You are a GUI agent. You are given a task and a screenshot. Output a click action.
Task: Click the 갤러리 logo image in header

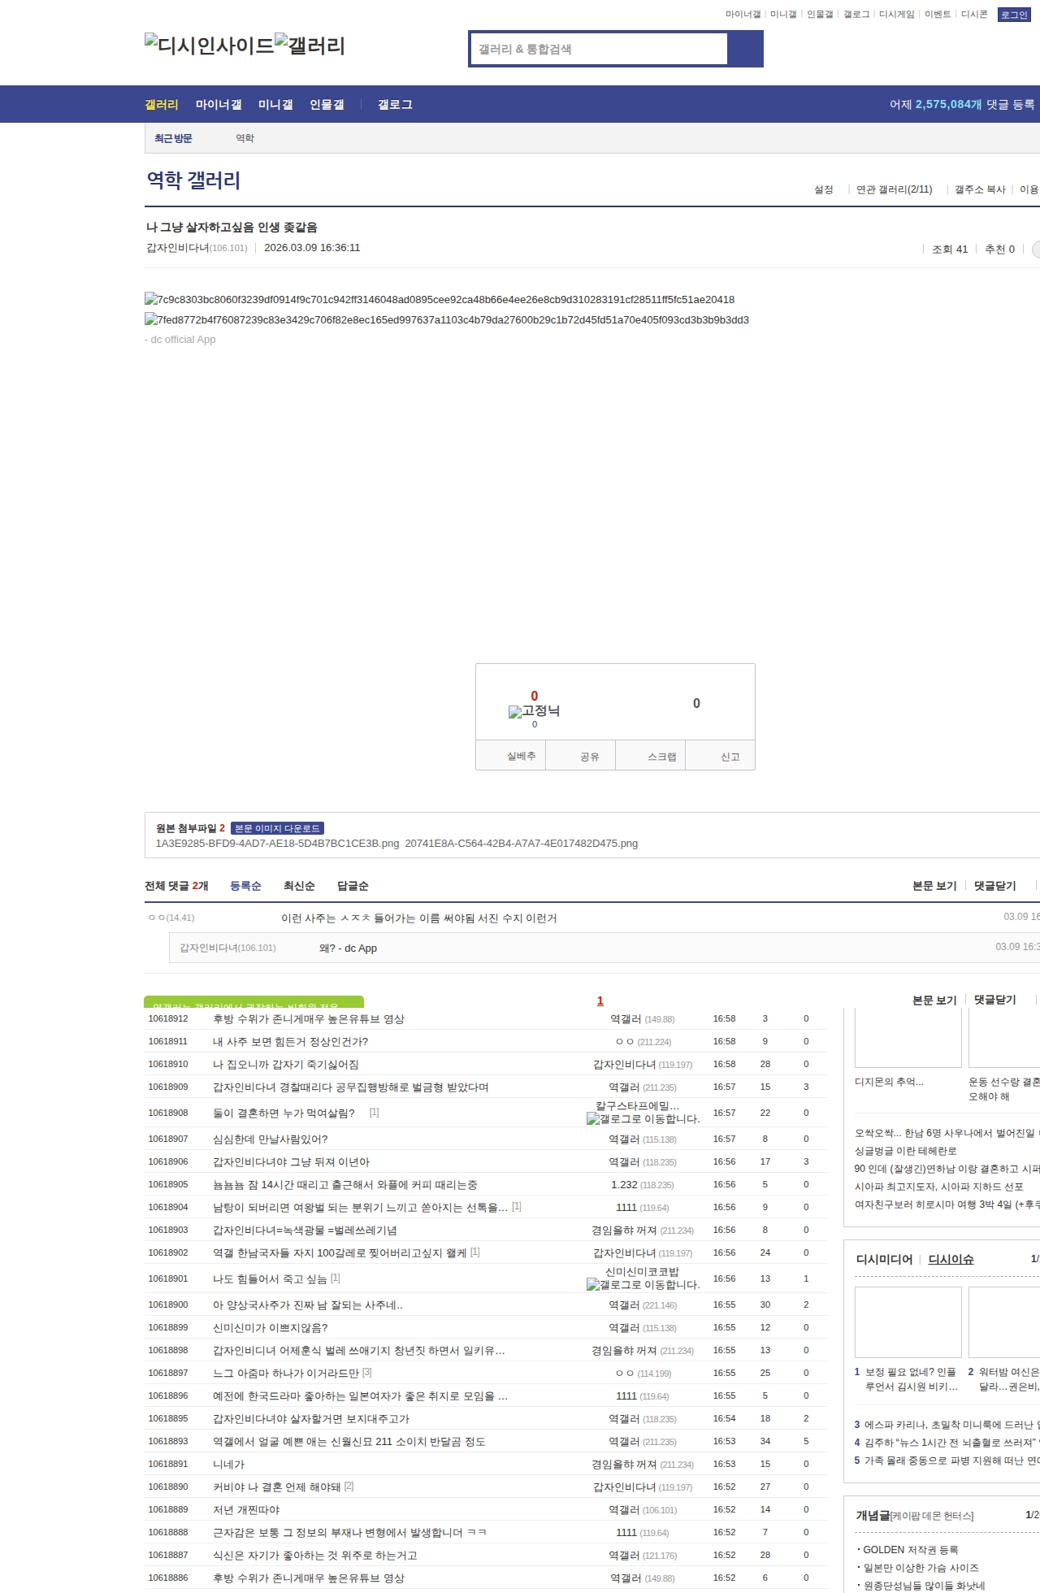pyautogui.click(x=310, y=45)
